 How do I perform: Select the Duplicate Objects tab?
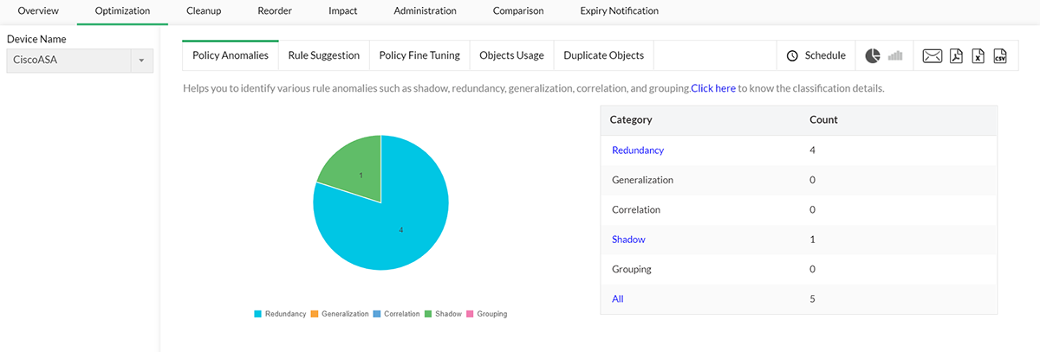(603, 55)
